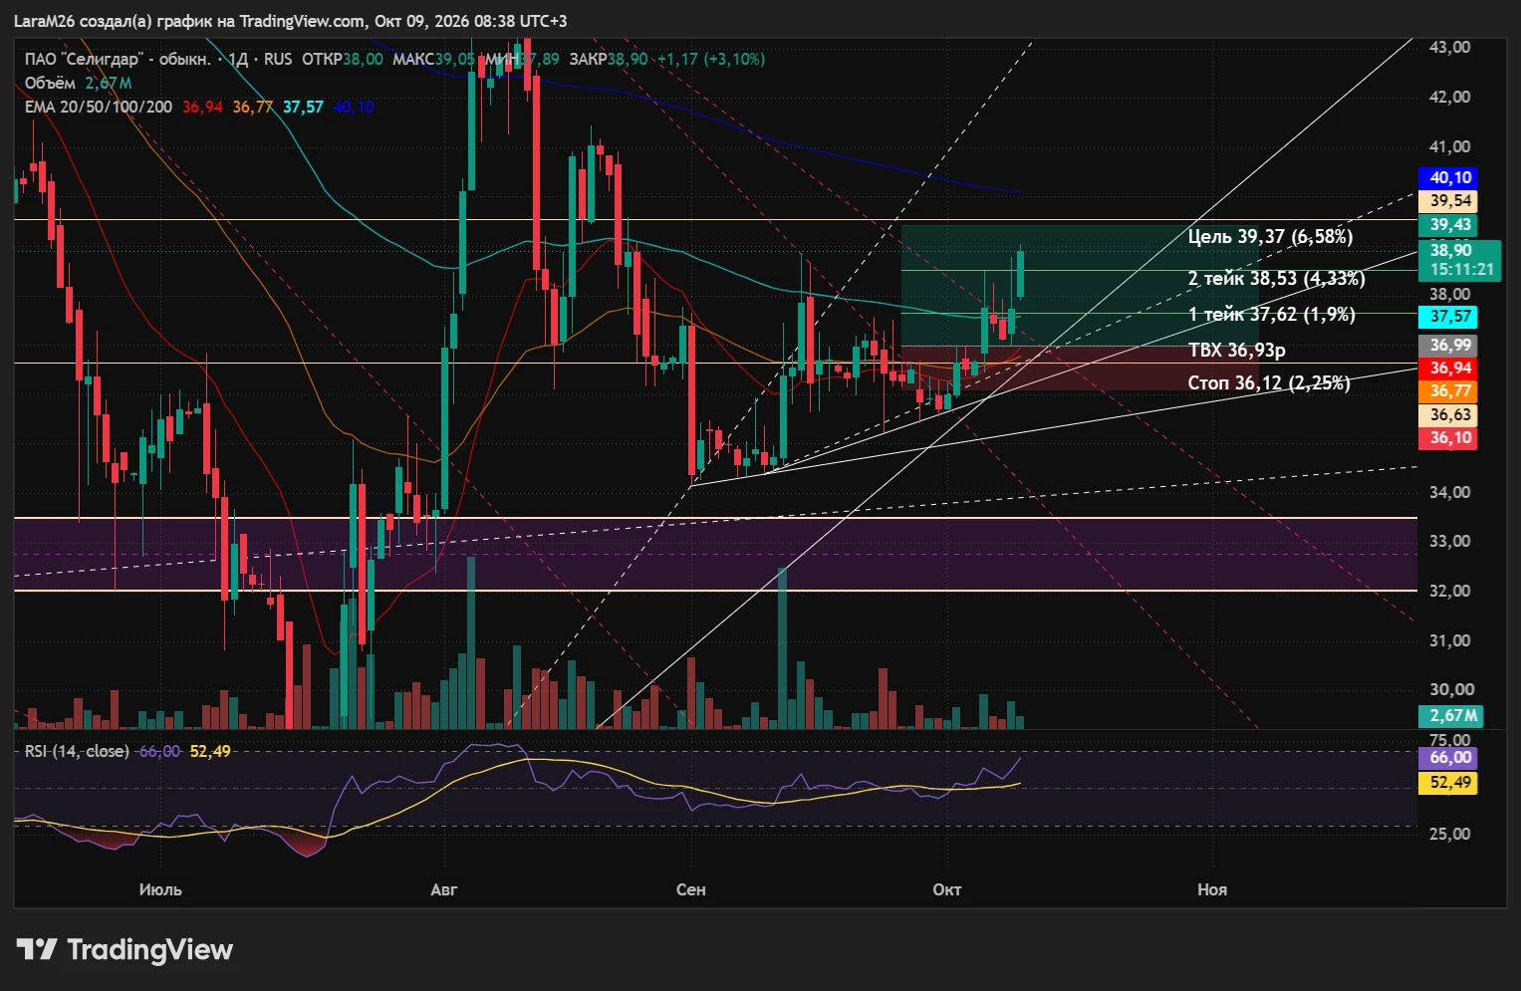
Task: Click the blue 40,10 price axis label
Action: 1449,177
